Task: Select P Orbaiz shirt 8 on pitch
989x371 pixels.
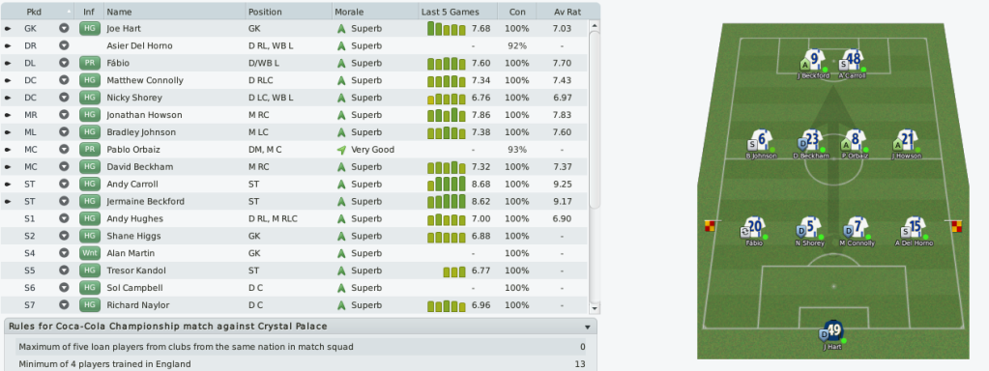Action: click(855, 140)
